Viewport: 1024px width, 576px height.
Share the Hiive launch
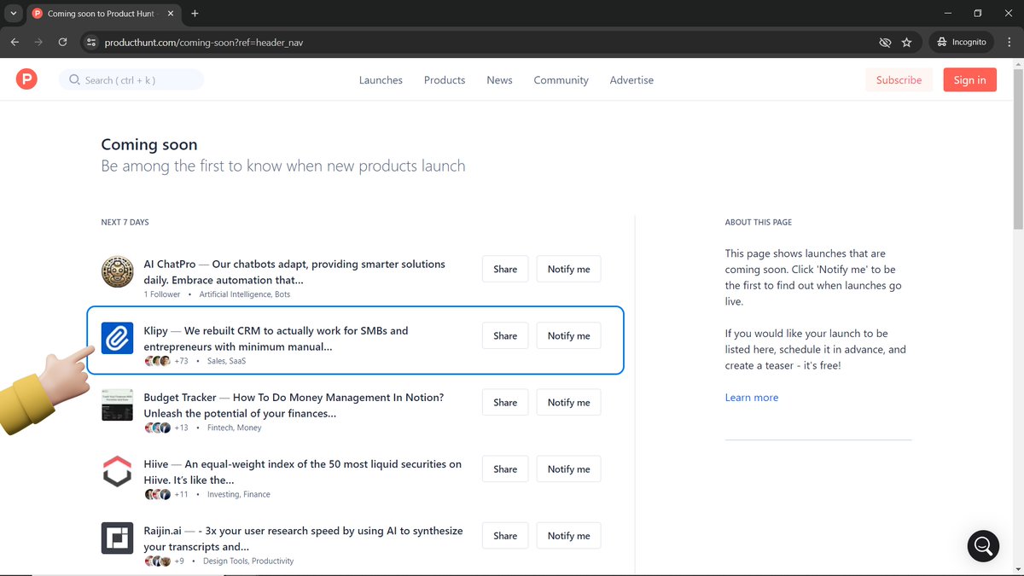pyautogui.click(x=505, y=468)
